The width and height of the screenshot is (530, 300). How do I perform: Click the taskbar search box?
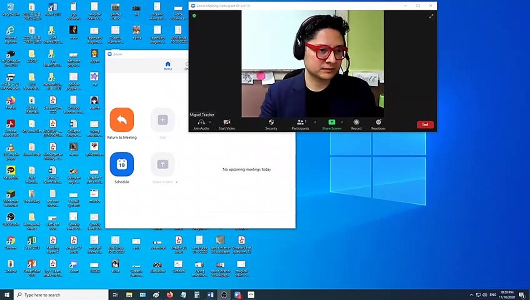61,295
